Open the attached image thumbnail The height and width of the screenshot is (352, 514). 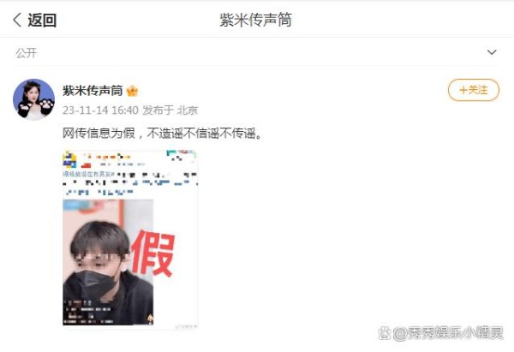tap(130, 239)
